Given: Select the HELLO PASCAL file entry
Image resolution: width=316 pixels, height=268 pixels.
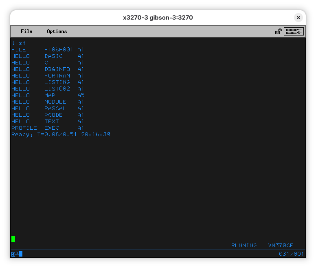Looking at the screenshot, I should (48, 109).
